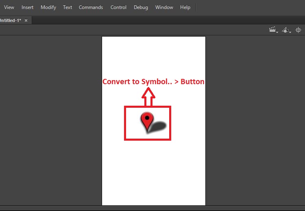This screenshot has width=305, height=211.
Task: Open the Window menu
Action: click(164, 7)
